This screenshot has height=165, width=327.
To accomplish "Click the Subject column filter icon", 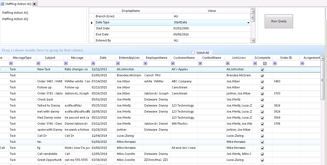I will tap(38, 63).
